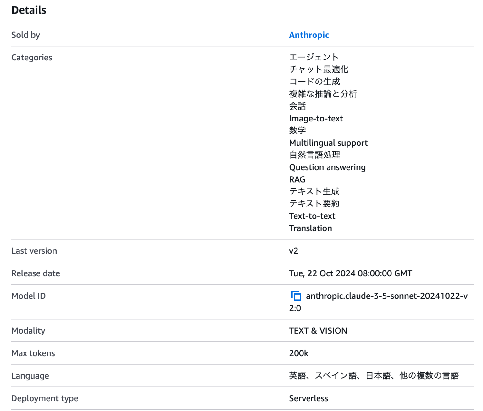Select the Question answering category
Screen dimensions: 483x411
click(327, 167)
